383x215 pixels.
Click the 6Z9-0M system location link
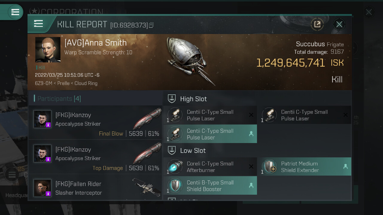pos(43,83)
